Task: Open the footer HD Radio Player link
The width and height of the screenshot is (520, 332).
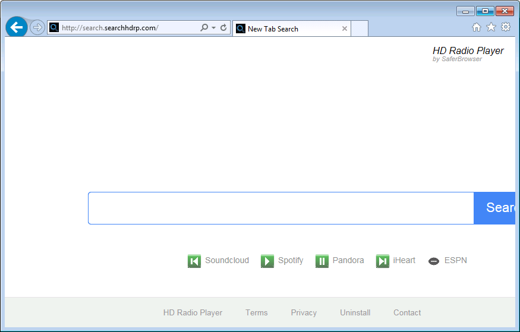Action: pyautogui.click(x=193, y=313)
